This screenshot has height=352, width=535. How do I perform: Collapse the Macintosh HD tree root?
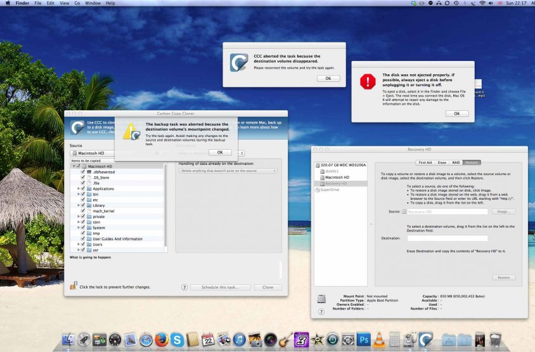[74, 166]
